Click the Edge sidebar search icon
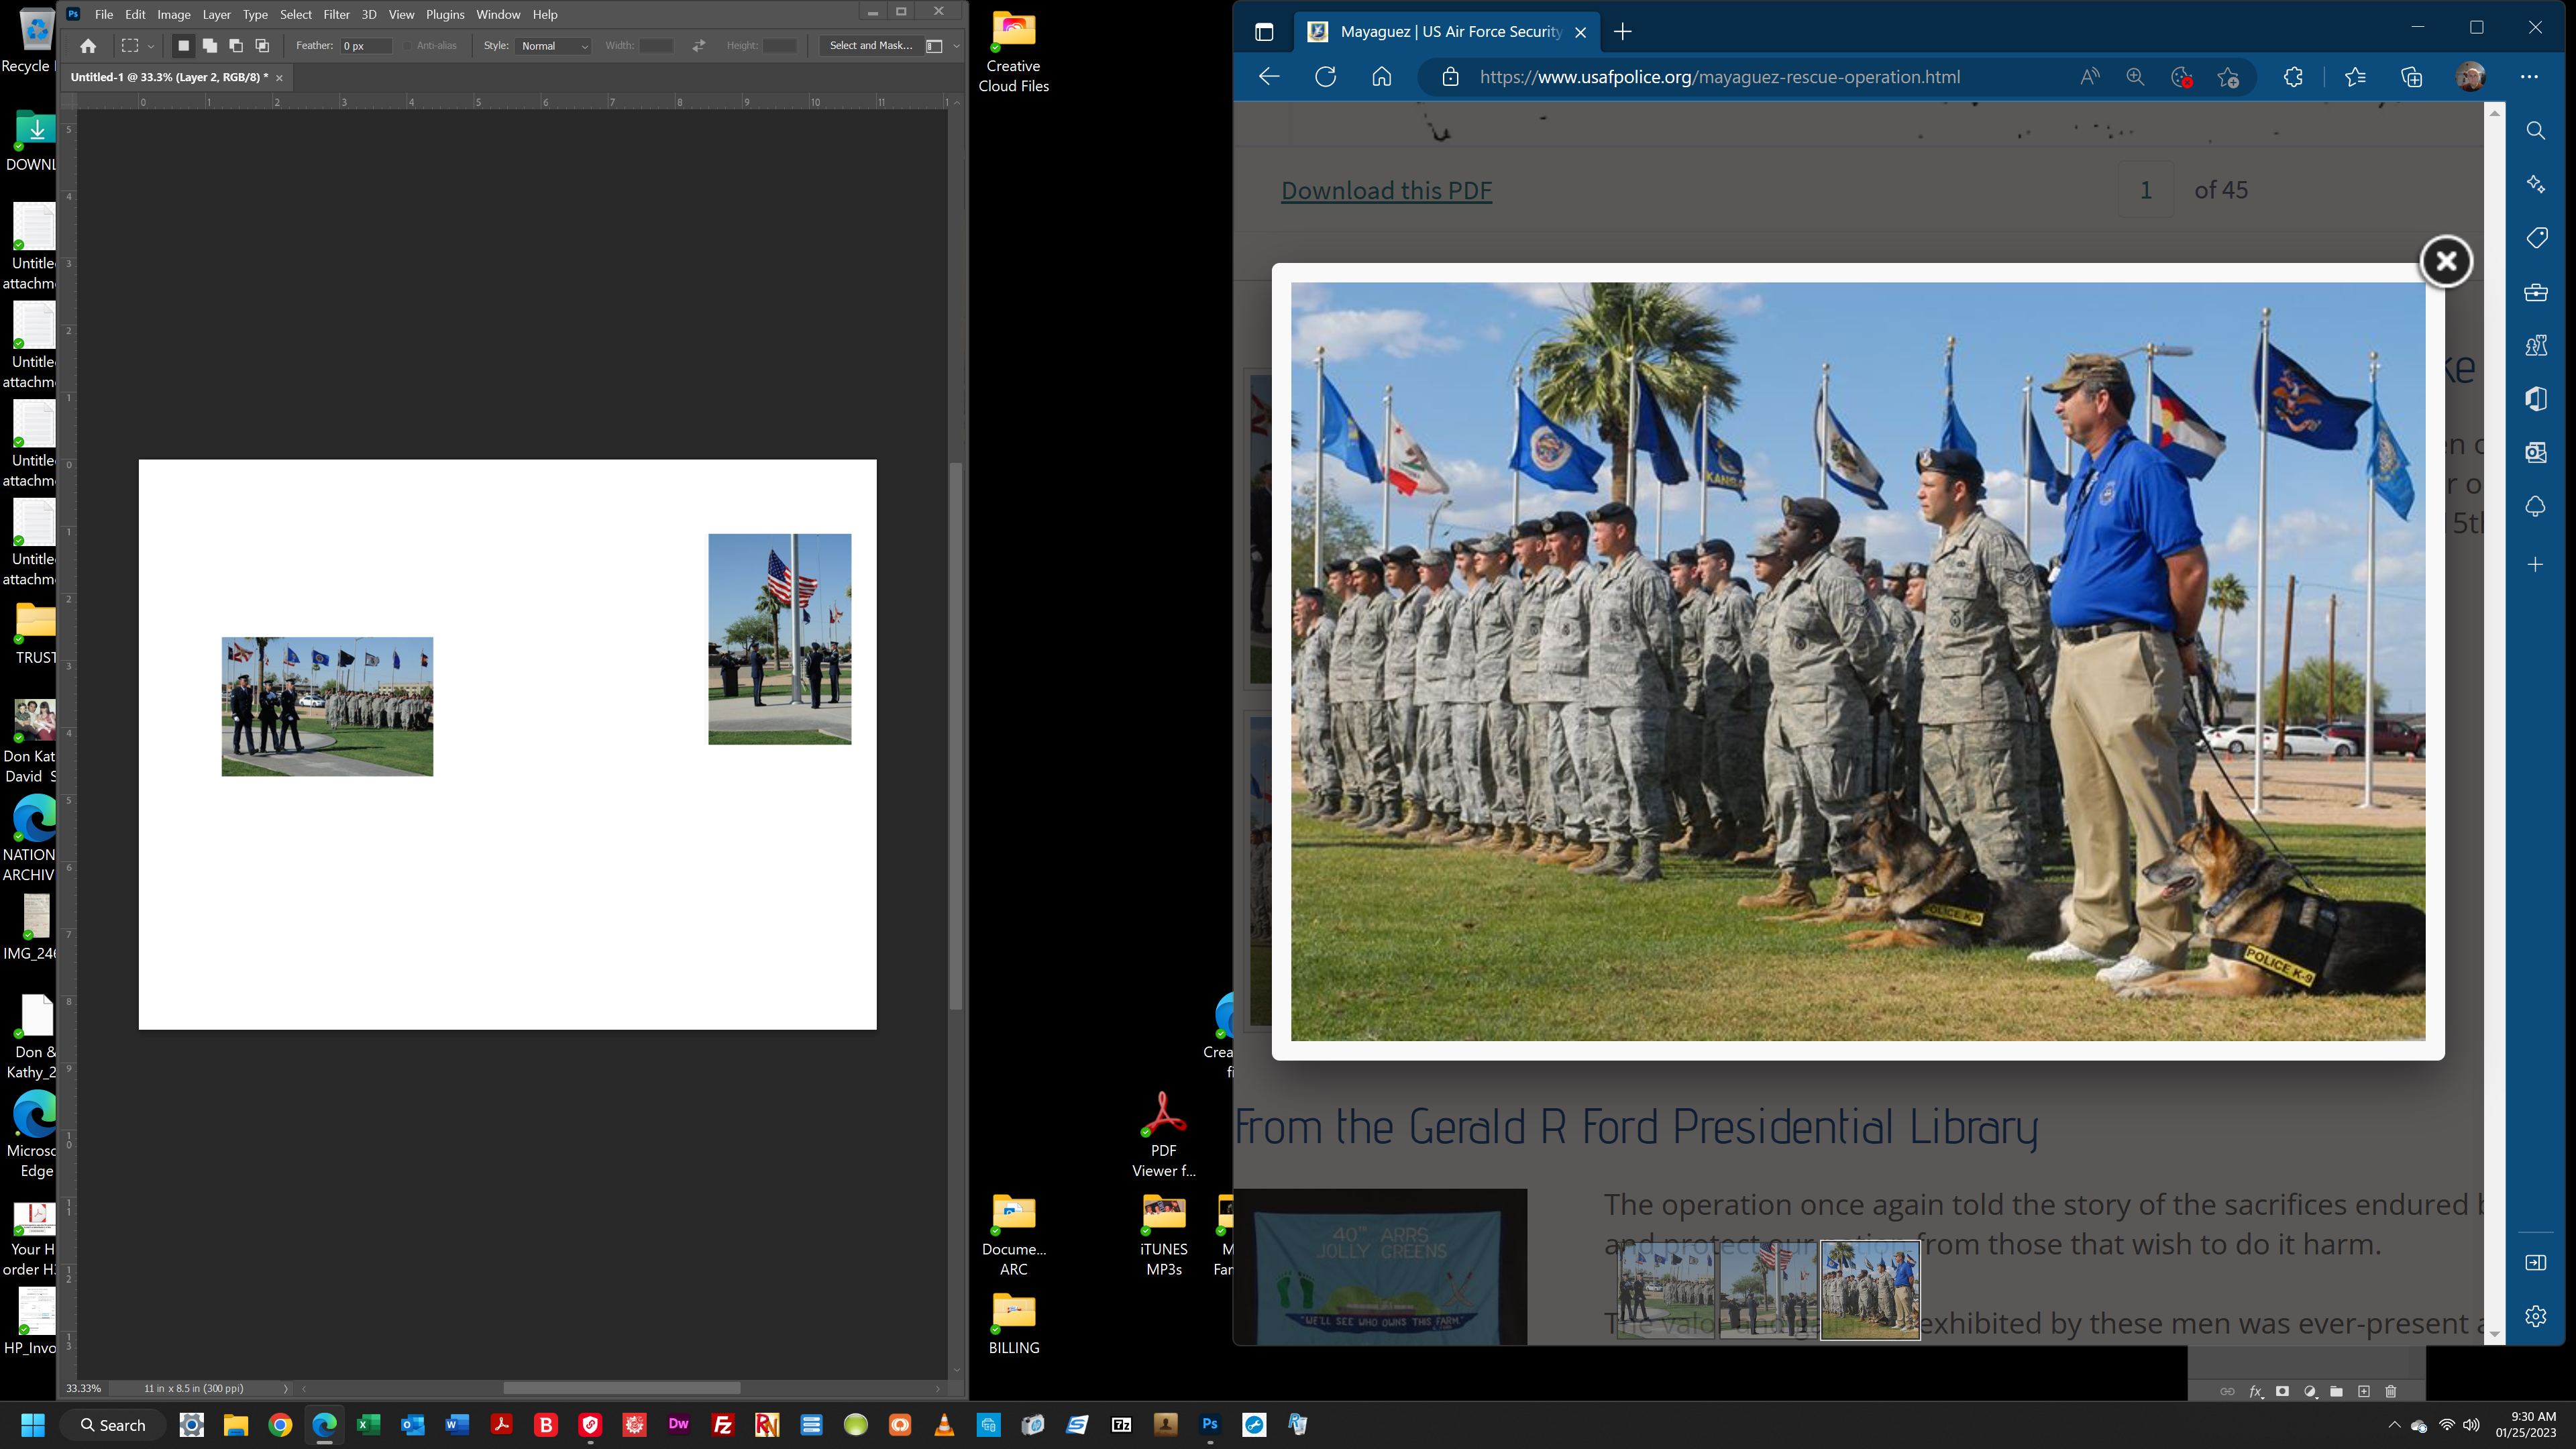Image resolution: width=2576 pixels, height=1449 pixels. [2535, 131]
